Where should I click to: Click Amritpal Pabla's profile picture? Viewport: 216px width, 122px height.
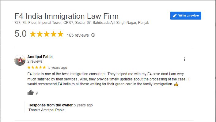click(x=20, y=60)
